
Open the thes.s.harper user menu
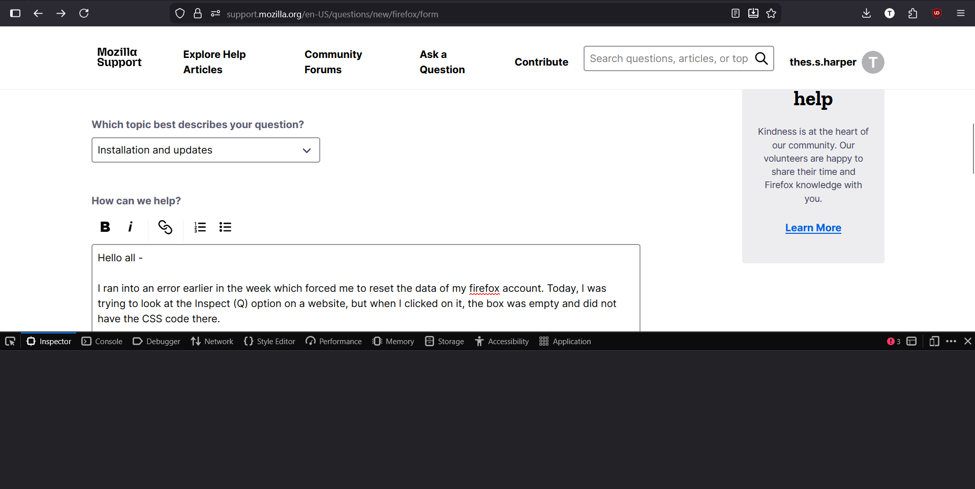pyautogui.click(x=823, y=62)
